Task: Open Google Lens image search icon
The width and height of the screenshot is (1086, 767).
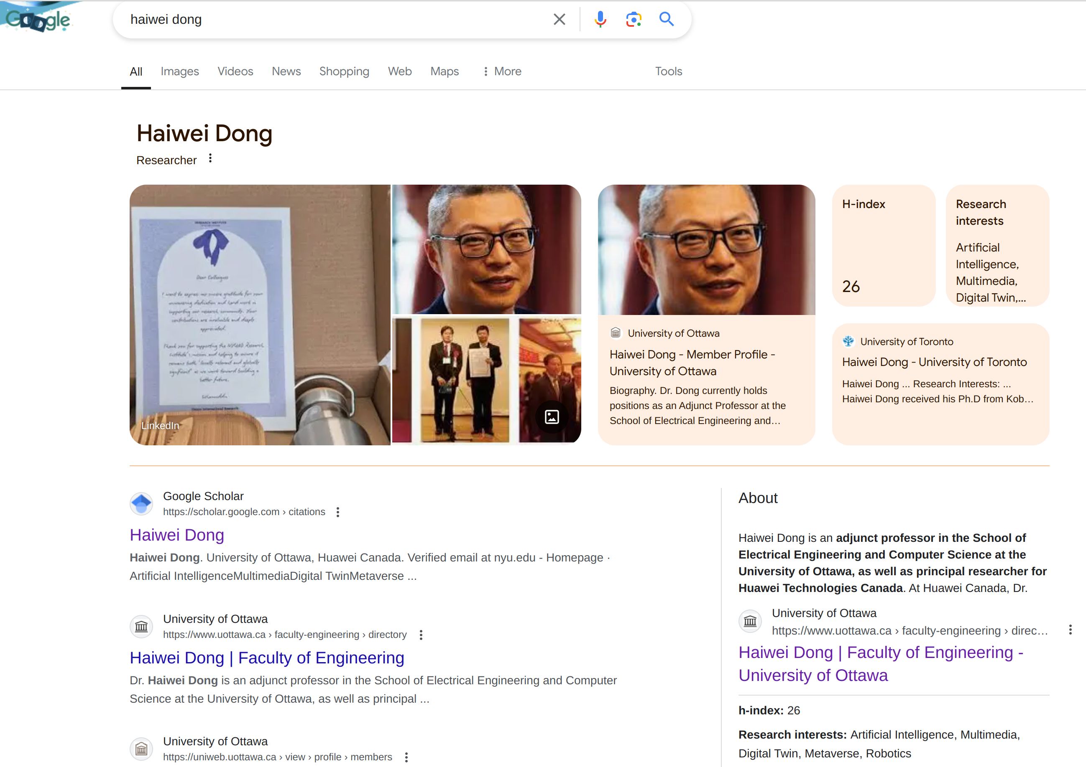Action: coord(634,19)
